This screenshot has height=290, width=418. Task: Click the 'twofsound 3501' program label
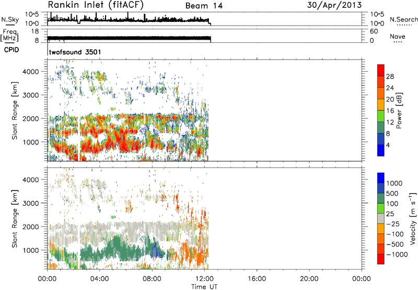(75, 52)
